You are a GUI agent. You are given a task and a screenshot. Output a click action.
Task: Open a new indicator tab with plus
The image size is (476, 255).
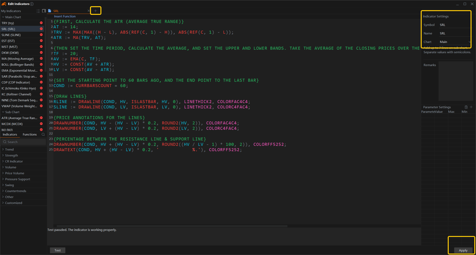click(95, 11)
